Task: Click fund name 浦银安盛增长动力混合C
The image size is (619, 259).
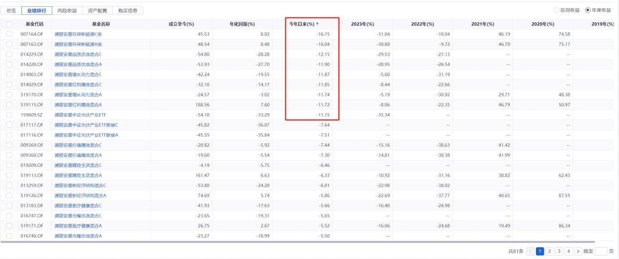Action: point(78,74)
